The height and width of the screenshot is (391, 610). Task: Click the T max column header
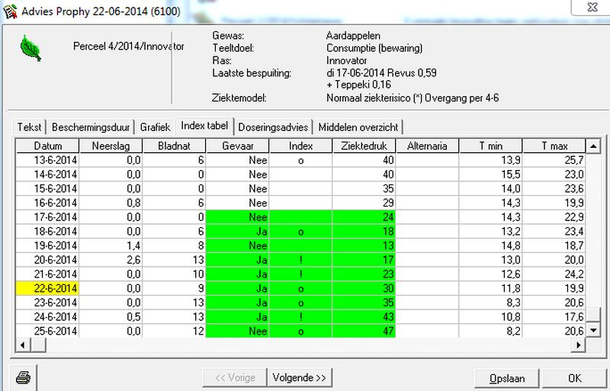(x=554, y=146)
